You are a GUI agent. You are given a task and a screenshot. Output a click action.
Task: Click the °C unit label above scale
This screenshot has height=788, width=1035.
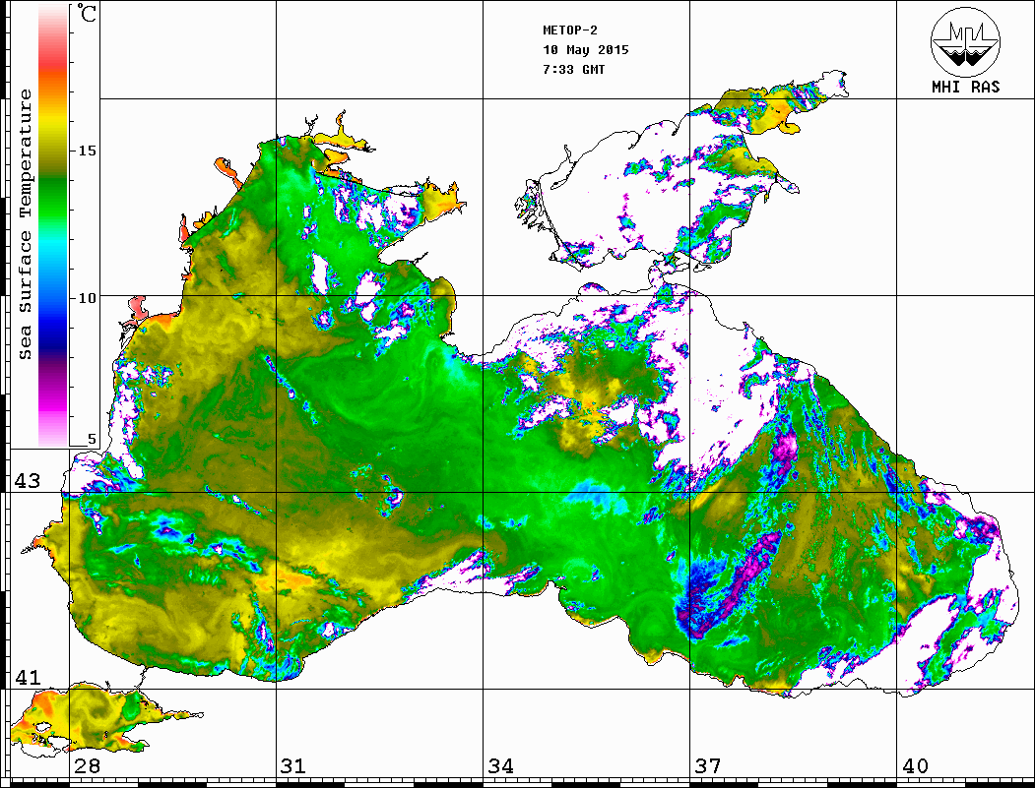coord(88,15)
